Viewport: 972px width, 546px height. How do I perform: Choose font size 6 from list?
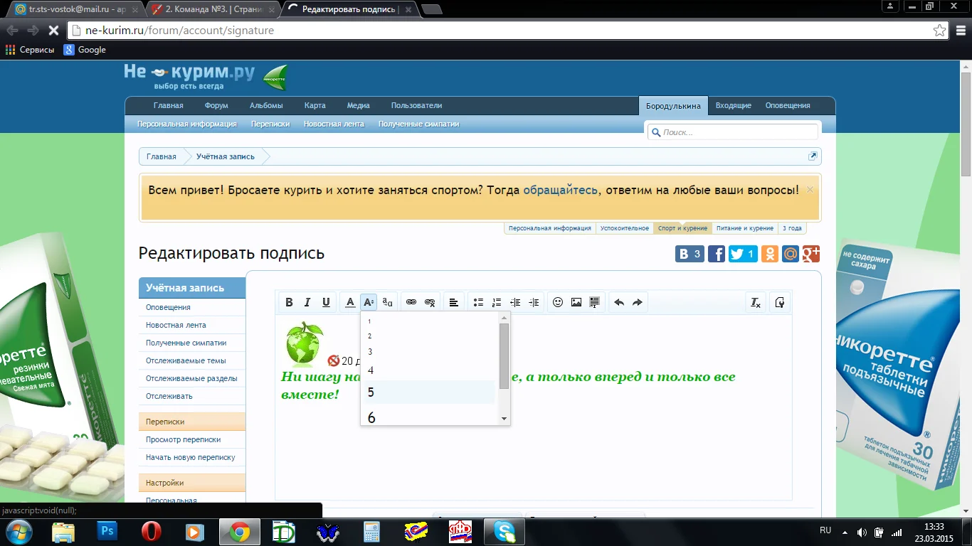[x=429, y=416]
